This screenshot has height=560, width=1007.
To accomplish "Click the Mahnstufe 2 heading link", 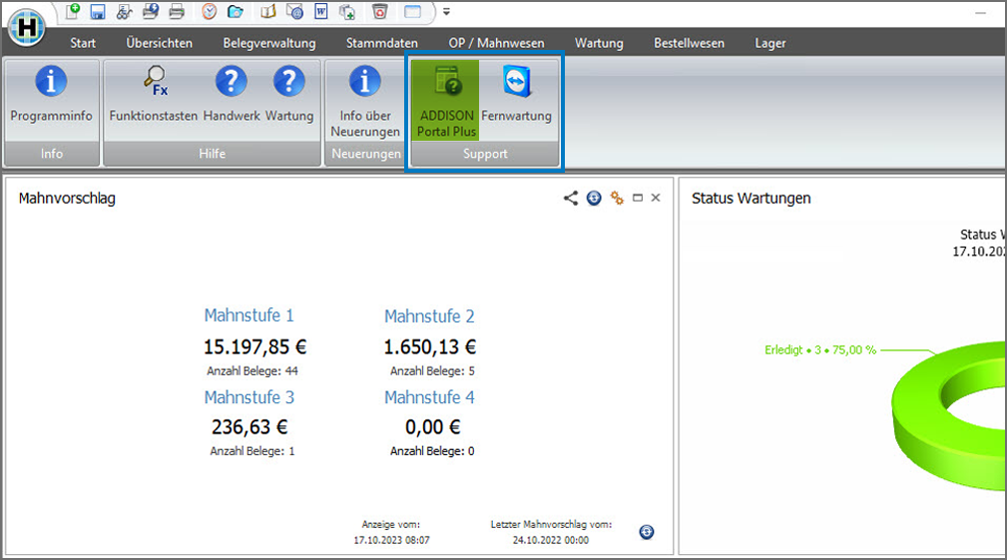I will [429, 316].
